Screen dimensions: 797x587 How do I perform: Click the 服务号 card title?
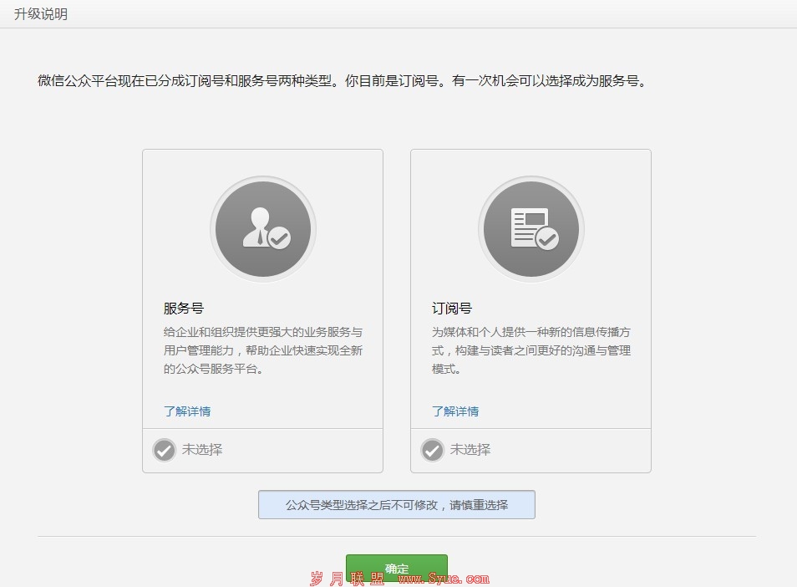pos(184,309)
